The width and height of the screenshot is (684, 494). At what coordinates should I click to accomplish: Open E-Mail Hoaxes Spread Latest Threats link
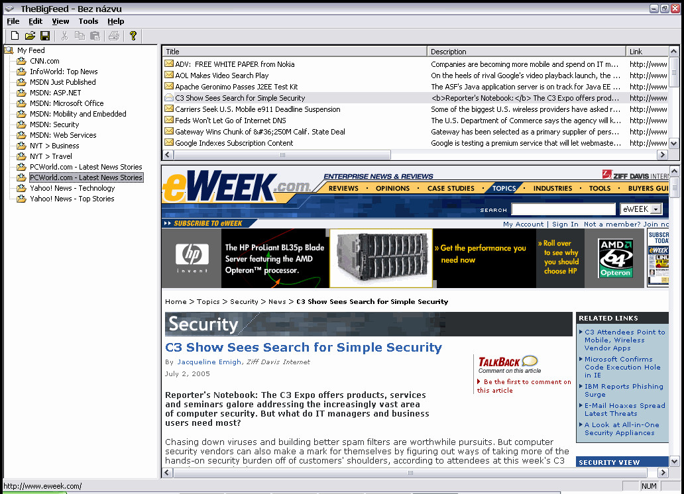[624, 409]
